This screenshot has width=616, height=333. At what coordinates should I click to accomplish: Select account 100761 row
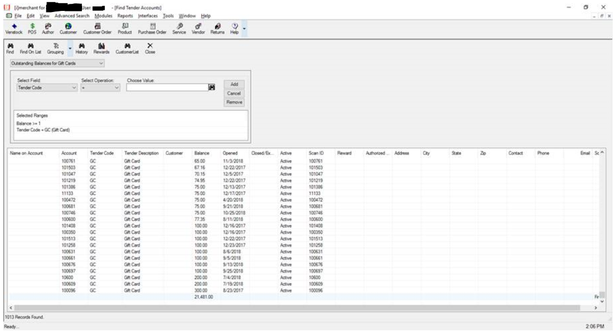coord(302,161)
